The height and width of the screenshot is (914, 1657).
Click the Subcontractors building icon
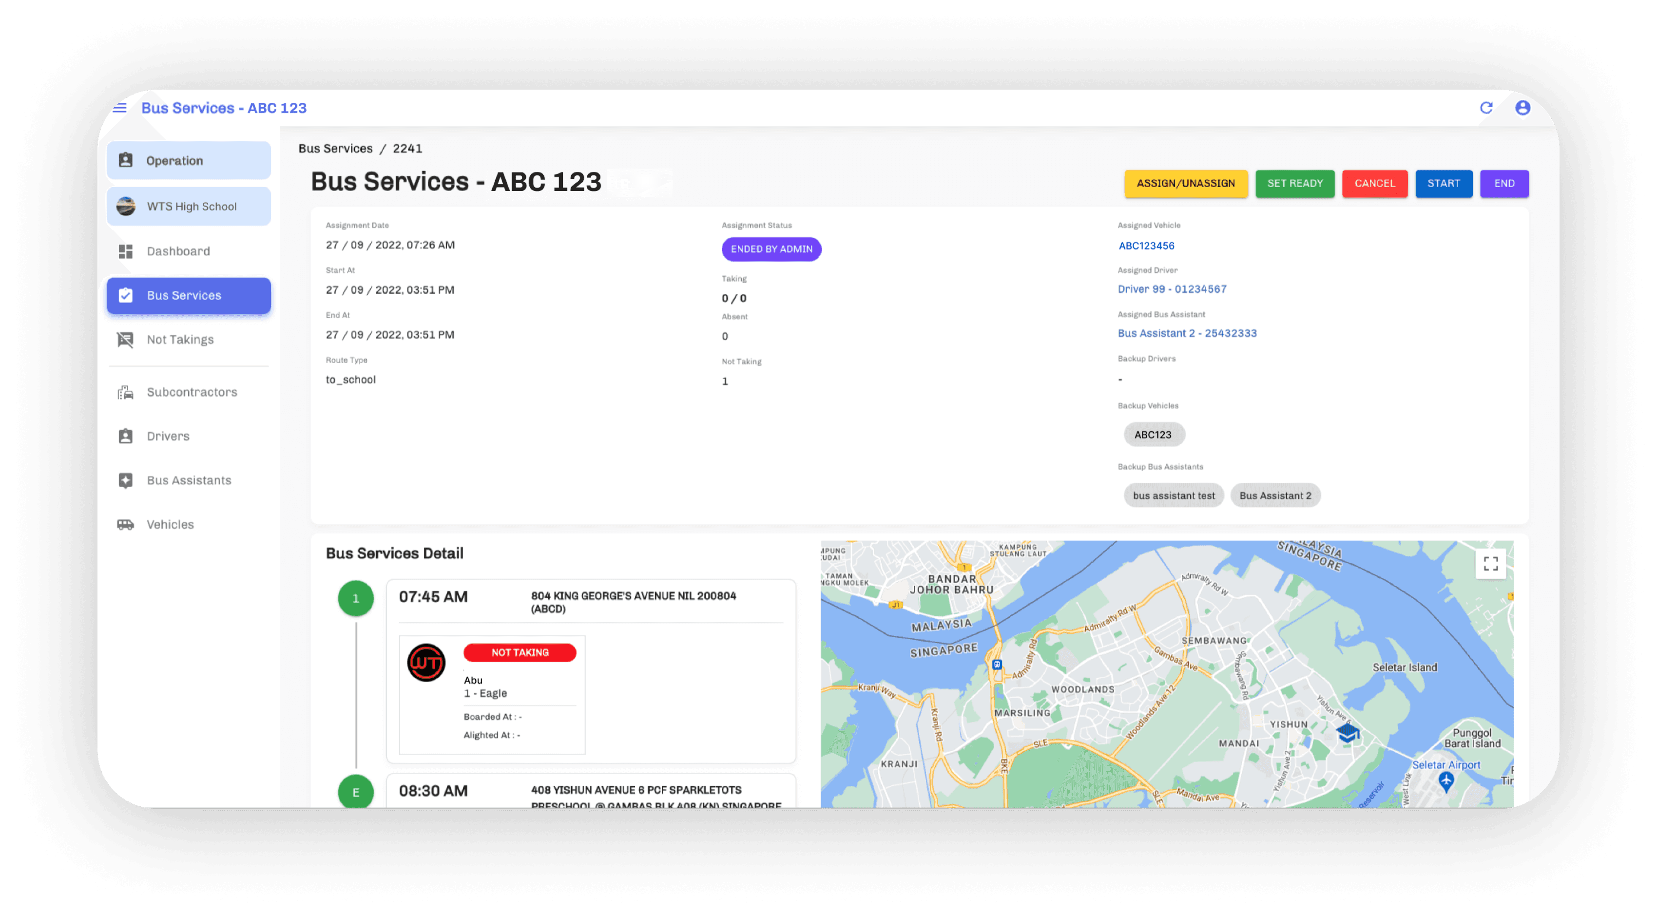click(x=125, y=392)
